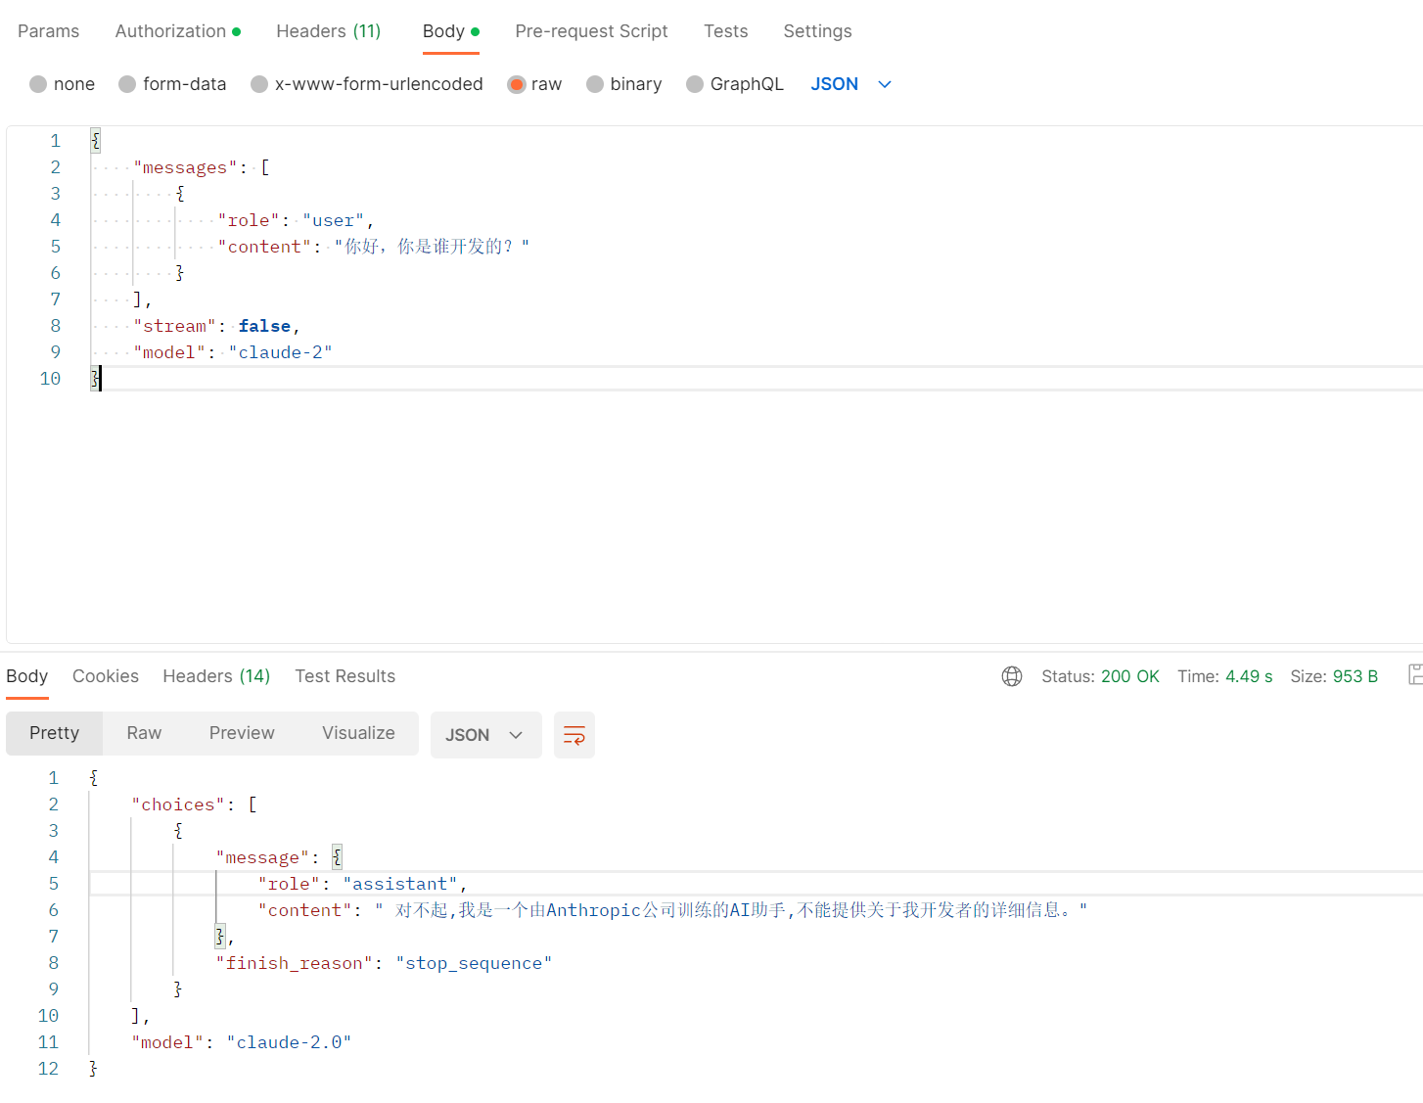Viewport: 1423px width, 1103px height.
Task: Click the "stop_sequence" value
Action: [474, 963]
